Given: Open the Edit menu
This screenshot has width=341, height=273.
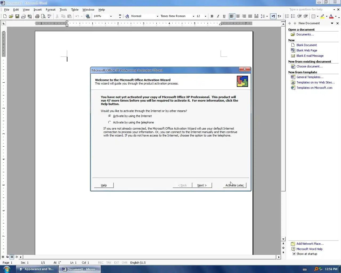Looking at the screenshot, I should pos(16,10).
